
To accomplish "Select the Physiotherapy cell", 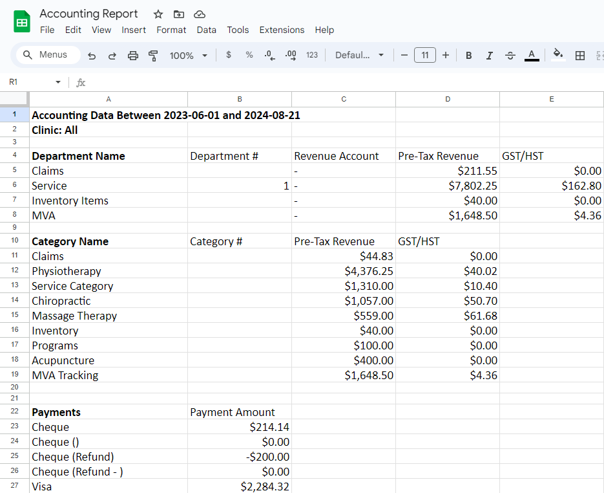I will [109, 271].
